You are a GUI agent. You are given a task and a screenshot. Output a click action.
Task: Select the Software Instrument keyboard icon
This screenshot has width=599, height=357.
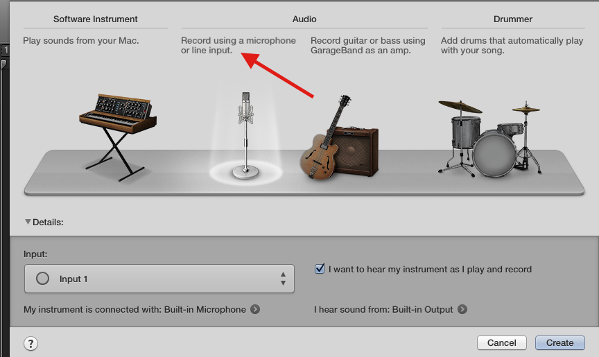118,137
